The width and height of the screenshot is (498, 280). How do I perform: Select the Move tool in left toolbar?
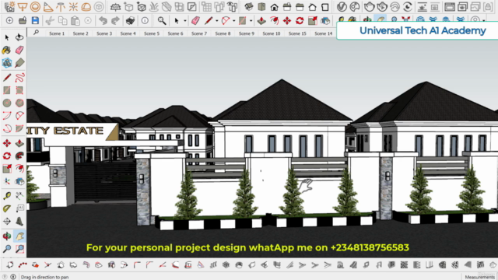point(7,143)
